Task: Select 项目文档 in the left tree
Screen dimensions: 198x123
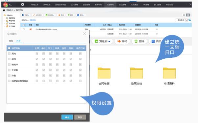Action: click(12, 24)
